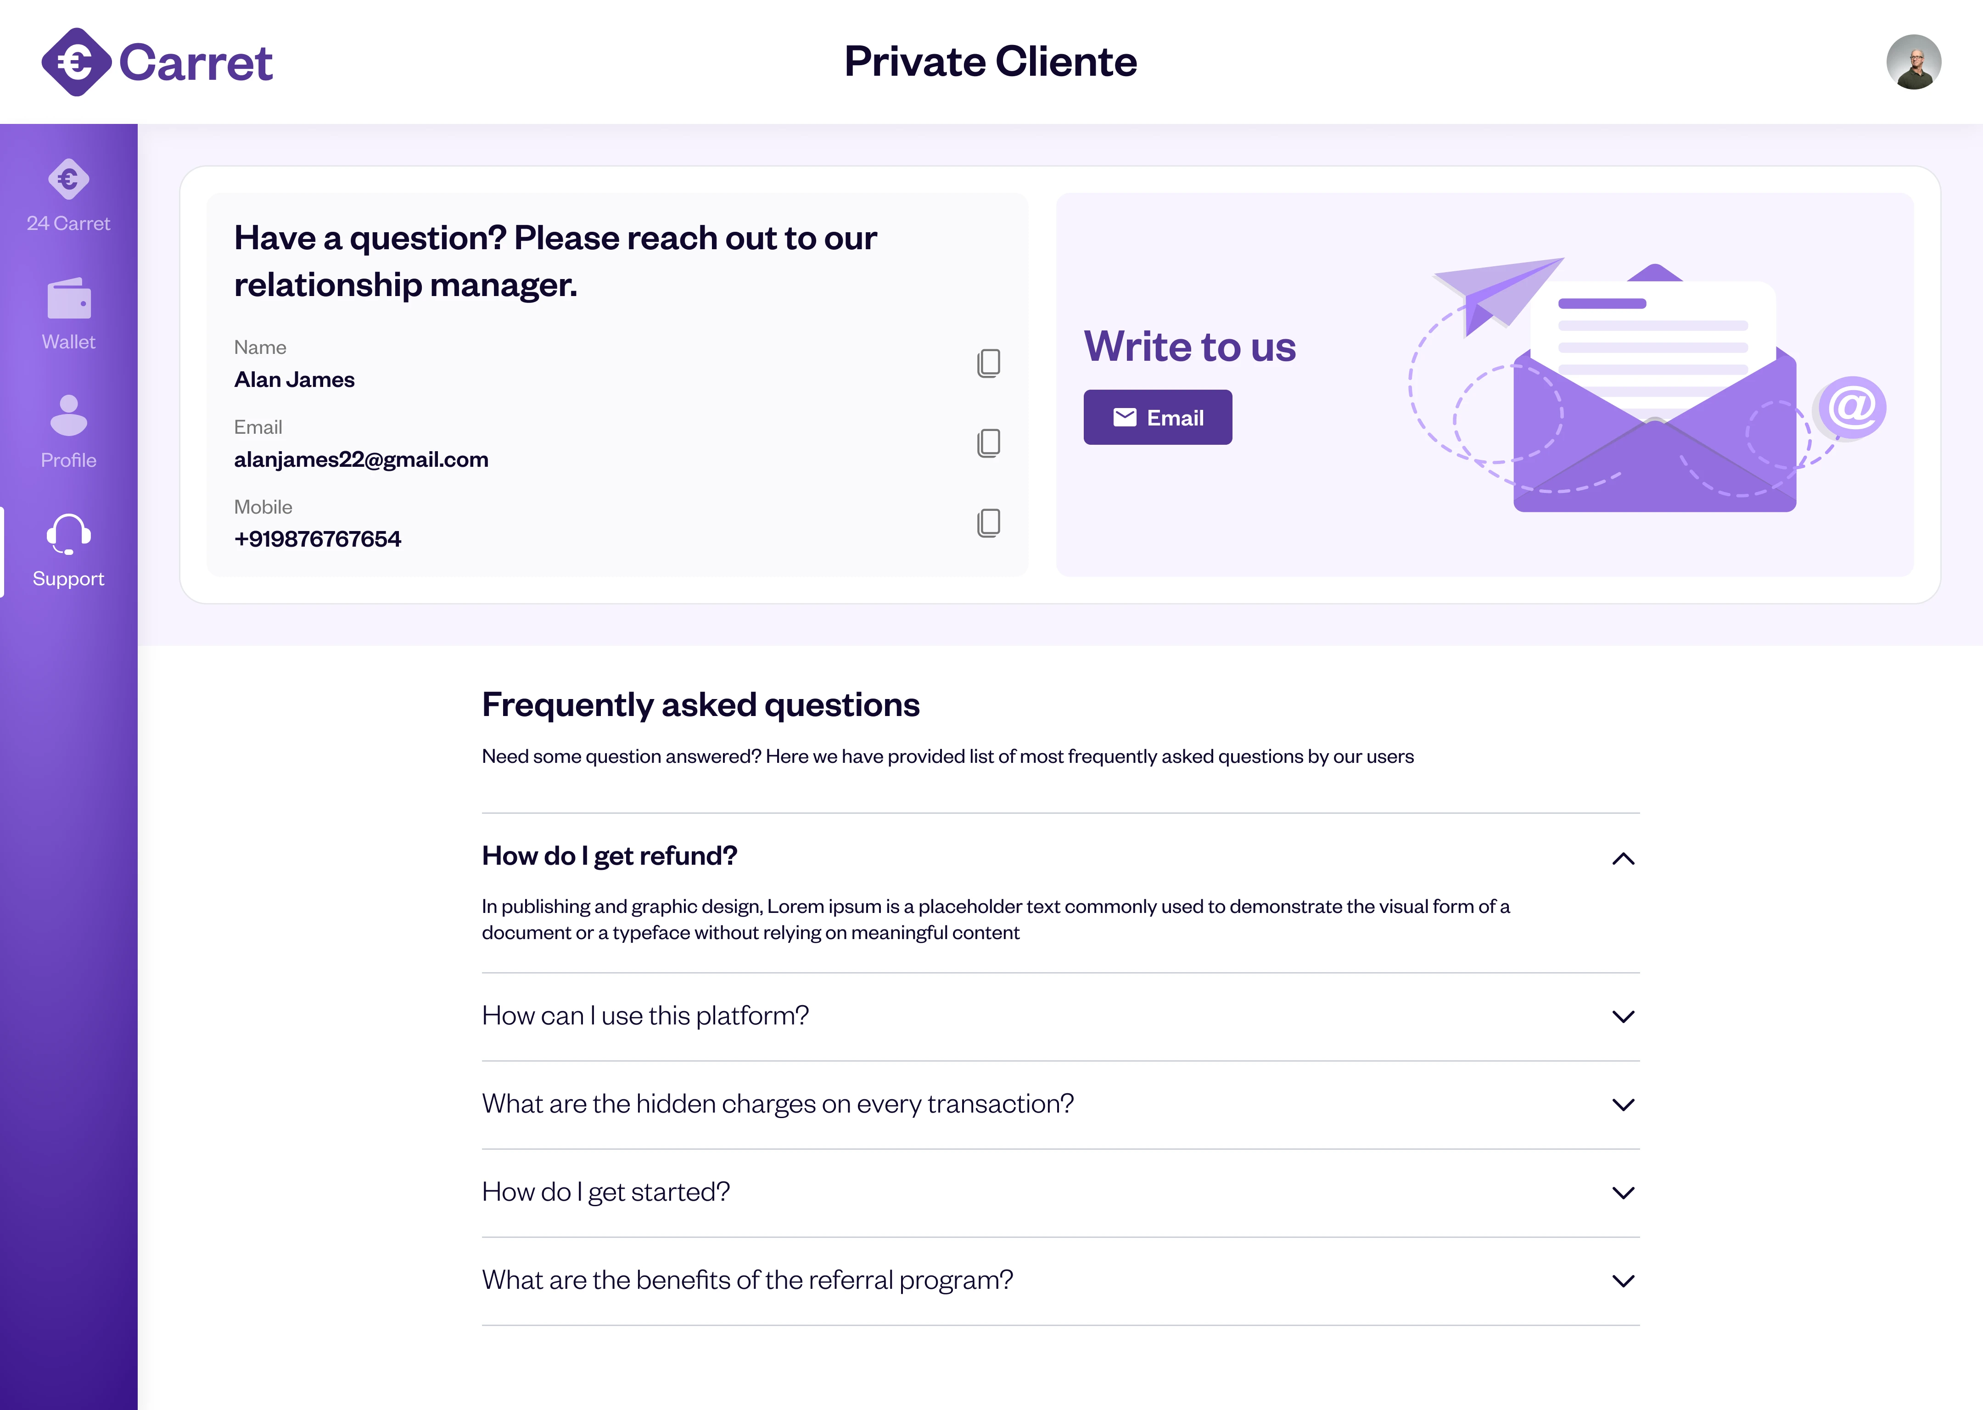Click the 'How do I get refund?' heading
The image size is (1983, 1410).
pyautogui.click(x=610, y=856)
